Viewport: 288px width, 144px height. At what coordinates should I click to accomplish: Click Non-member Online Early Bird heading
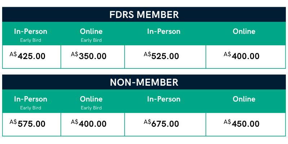[91, 99]
